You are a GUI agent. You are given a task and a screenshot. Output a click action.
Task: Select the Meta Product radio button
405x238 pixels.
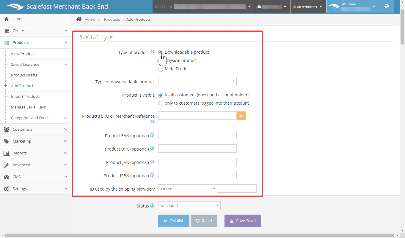coord(161,69)
